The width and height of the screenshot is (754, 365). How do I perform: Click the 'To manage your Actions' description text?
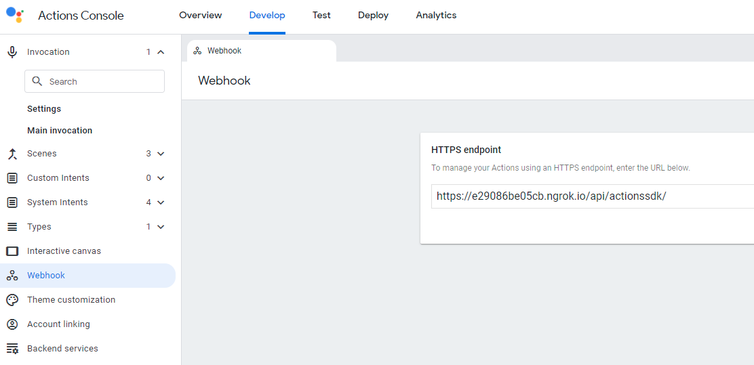561,168
